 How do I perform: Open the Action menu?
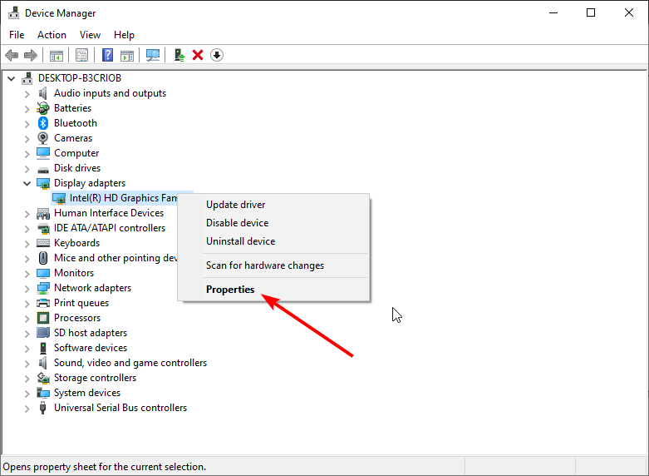[52, 35]
